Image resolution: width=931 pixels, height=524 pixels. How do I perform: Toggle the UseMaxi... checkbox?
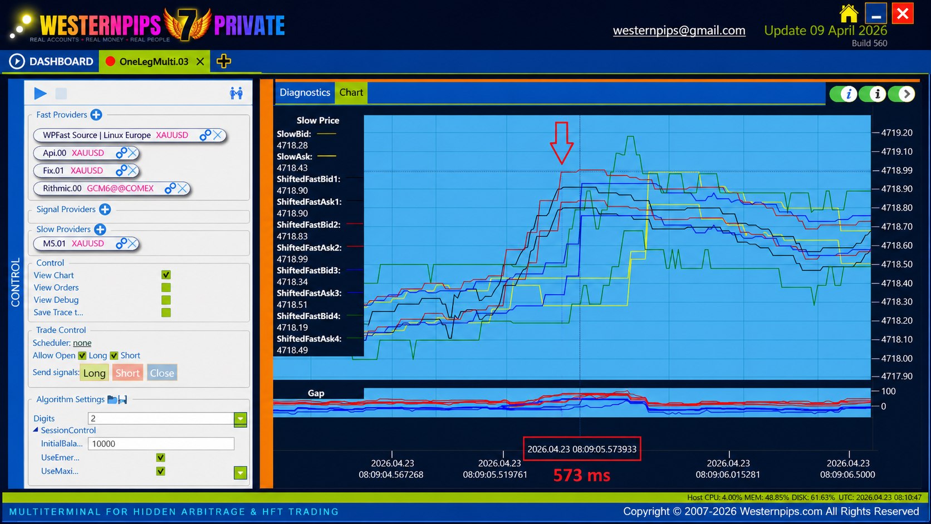point(160,471)
